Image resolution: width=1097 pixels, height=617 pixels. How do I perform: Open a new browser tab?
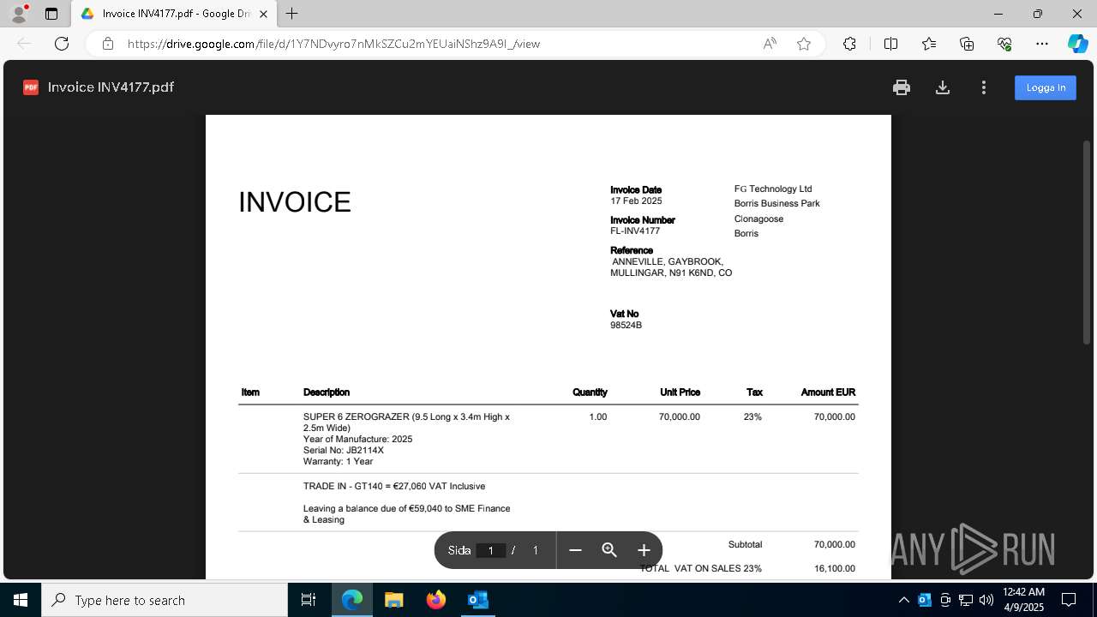point(292,14)
